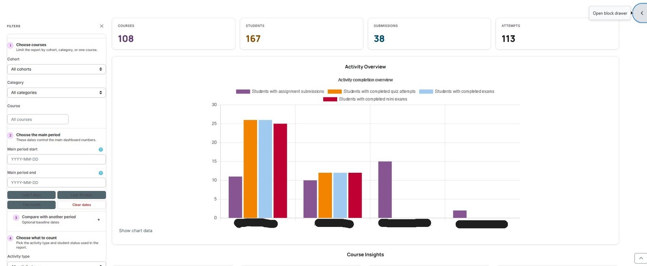Close the Filters panel
Screen dimensions: 647x266
tap(101, 26)
